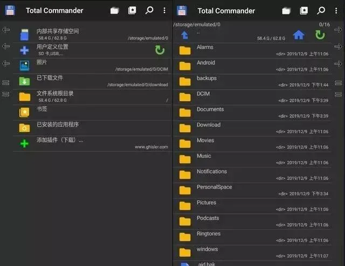This screenshot has width=345, height=266.
Task: Open the windows folder
Action: pyautogui.click(x=253, y=253)
